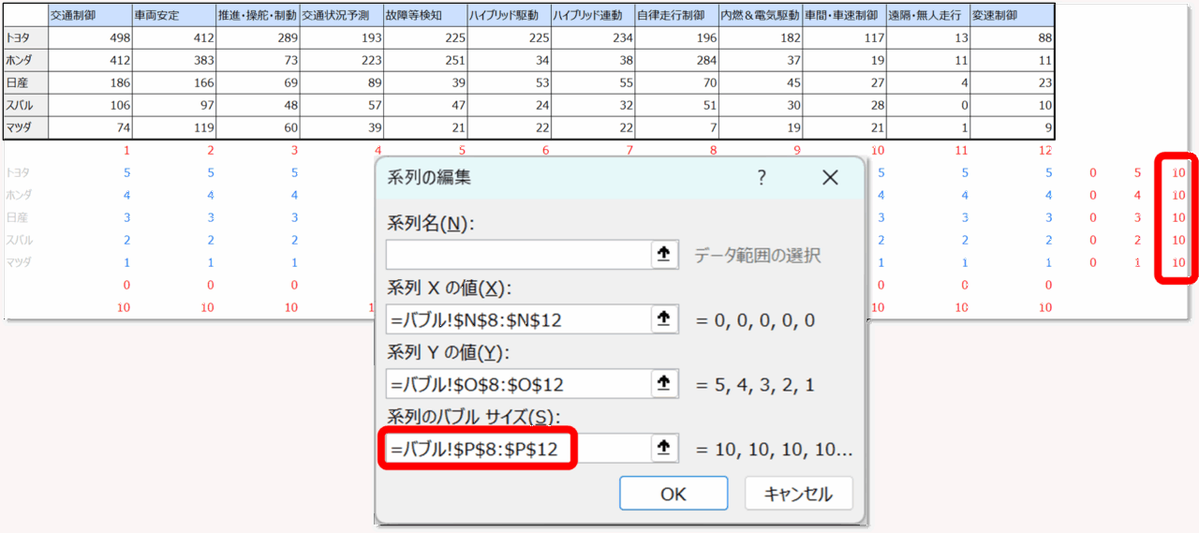Select the cell with value 284
Screen dimensions: 1199x533
pyautogui.click(x=676, y=60)
